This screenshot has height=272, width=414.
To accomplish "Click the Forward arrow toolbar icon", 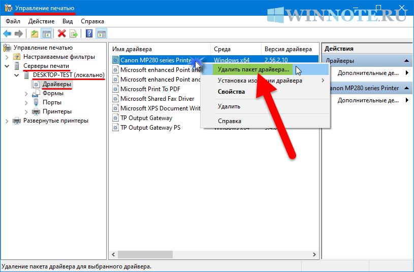I will tap(19, 34).
